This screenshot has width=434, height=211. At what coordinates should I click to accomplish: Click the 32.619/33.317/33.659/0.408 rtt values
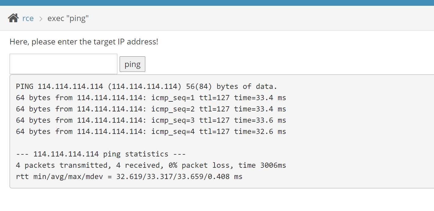(173, 177)
